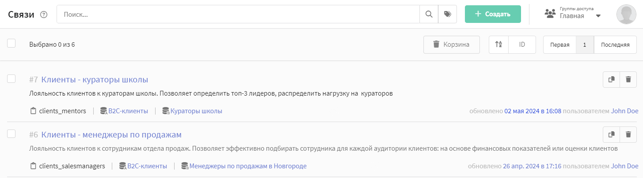Click the magnifier search icon
The height and width of the screenshot is (178, 643).
click(x=429, y=14)
